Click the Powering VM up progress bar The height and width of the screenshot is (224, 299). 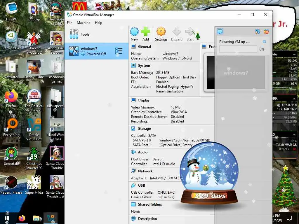coord(238,49)
